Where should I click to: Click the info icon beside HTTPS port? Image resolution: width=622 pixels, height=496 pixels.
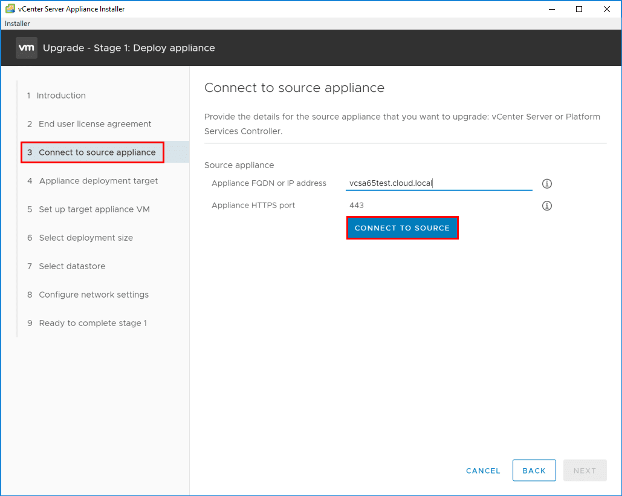point(547,206)
